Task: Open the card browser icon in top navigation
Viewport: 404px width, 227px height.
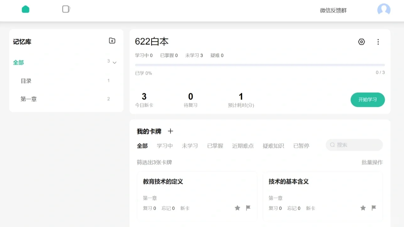Action: pyautogui.click(x=66, y=9)
